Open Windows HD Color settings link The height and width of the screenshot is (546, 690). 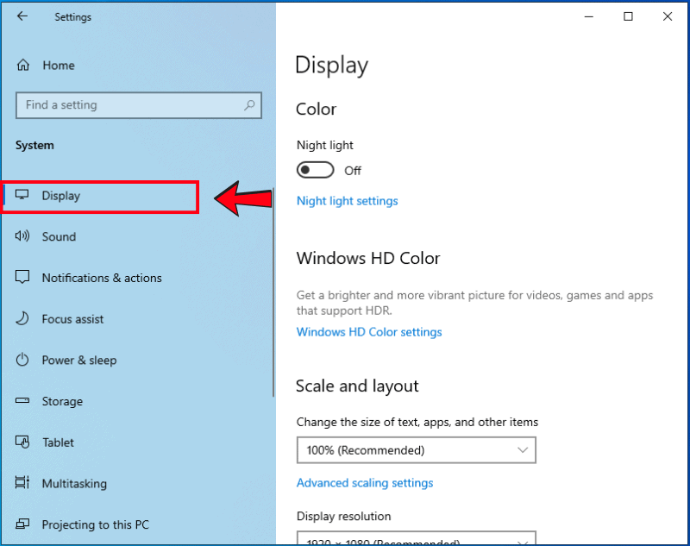click(369, 332)
